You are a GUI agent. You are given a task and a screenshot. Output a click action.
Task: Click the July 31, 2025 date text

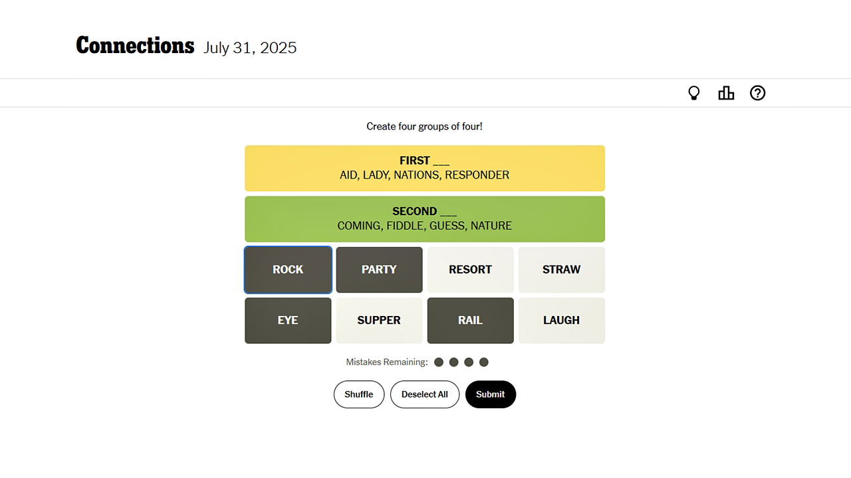point(250,48)
